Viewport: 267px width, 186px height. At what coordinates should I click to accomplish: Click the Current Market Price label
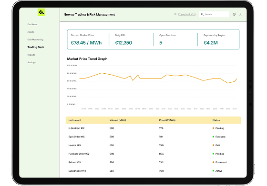click(82, 35)
